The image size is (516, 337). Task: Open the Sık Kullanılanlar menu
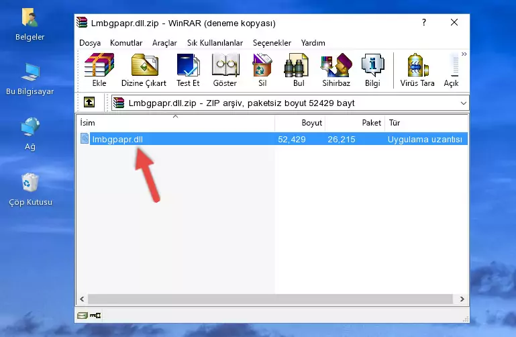point(215,43)
